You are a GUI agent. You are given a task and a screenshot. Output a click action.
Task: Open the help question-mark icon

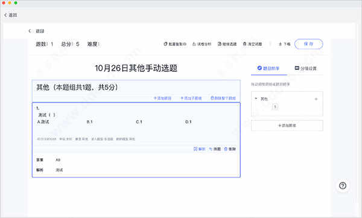click(343, 185)
